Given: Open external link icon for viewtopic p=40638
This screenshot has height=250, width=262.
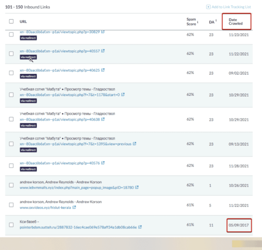Looking at the screenshot, I should pos(103,118).
